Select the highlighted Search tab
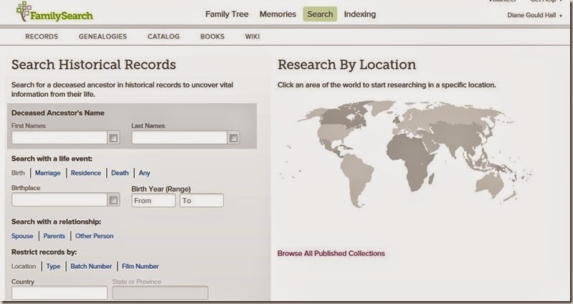Screen dimensions: 573x304 tap(320, 14)
